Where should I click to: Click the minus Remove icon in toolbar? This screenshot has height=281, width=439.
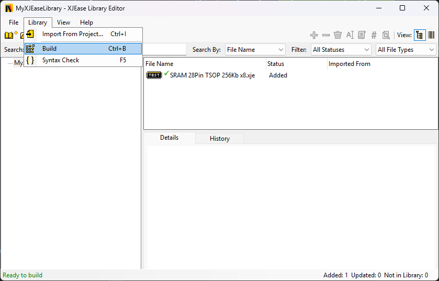(326, 35)
